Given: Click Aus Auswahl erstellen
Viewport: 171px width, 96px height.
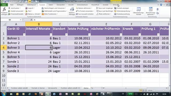Looking at the screenshot, I should point(85,14).
